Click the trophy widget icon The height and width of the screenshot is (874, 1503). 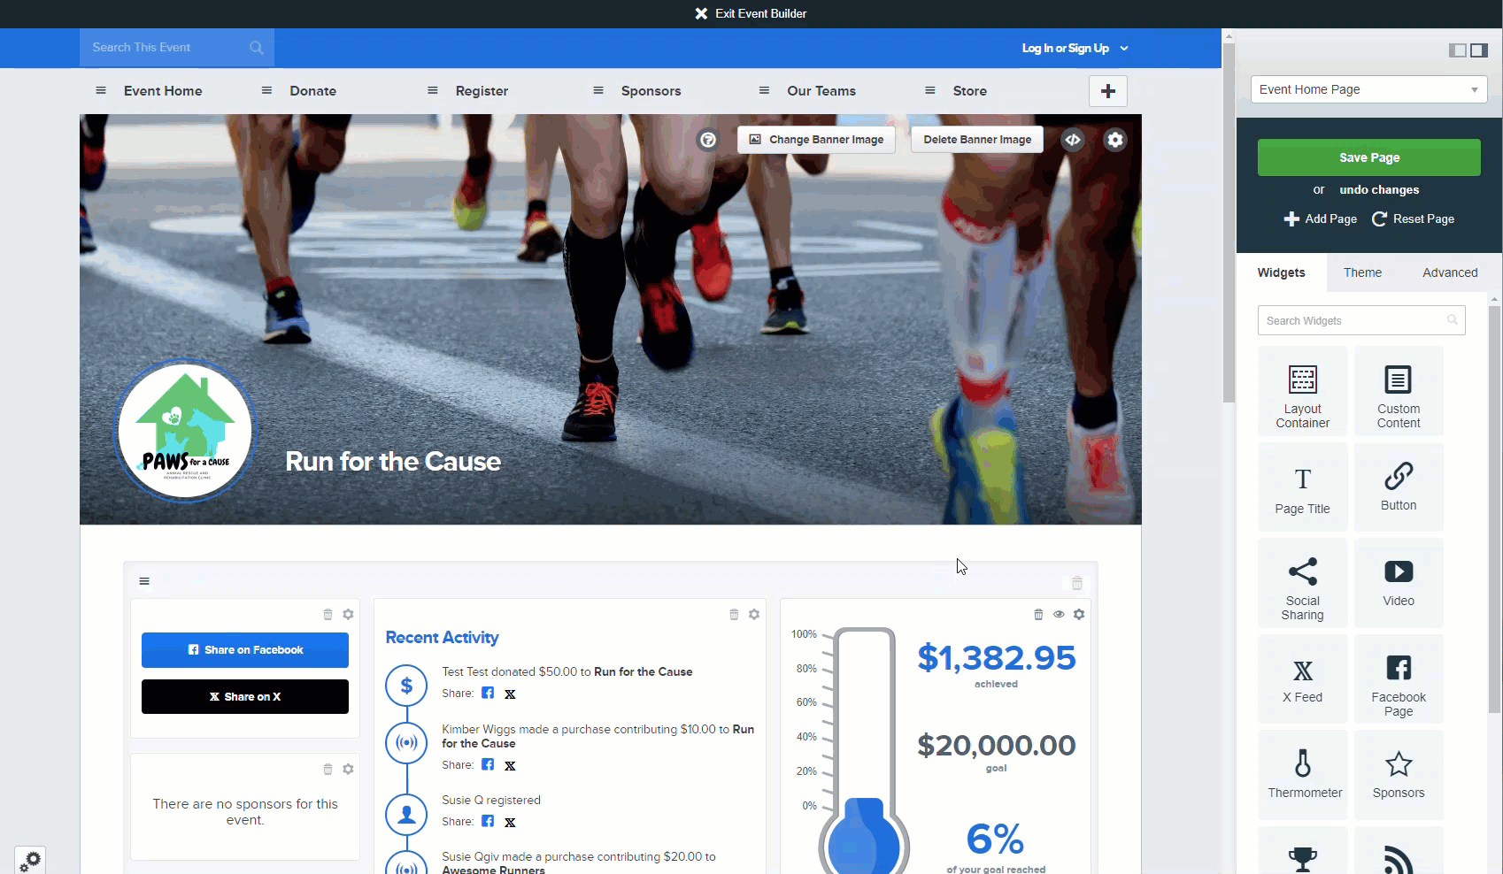click(x=1302, y=859)
